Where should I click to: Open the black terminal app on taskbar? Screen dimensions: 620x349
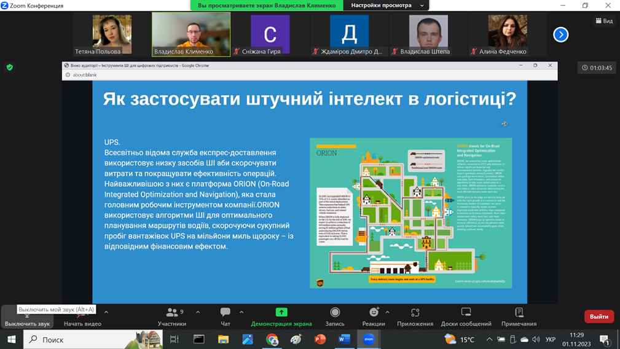(199, 340)
